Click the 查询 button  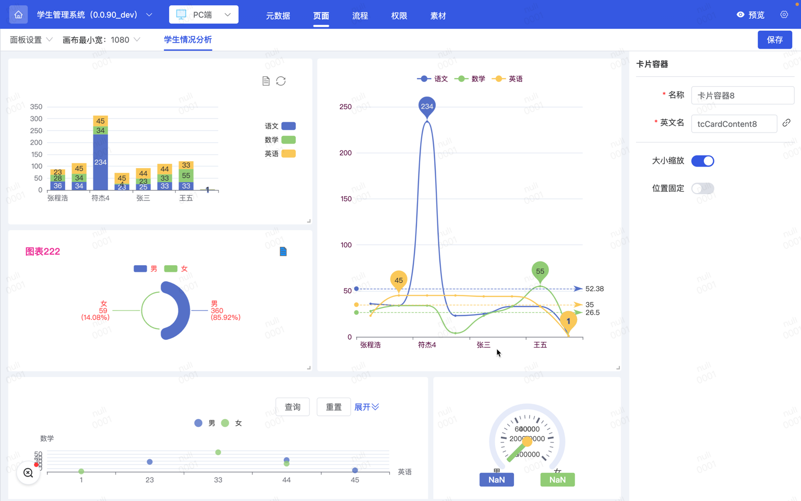pyautogui.click(x=293, y=407)
